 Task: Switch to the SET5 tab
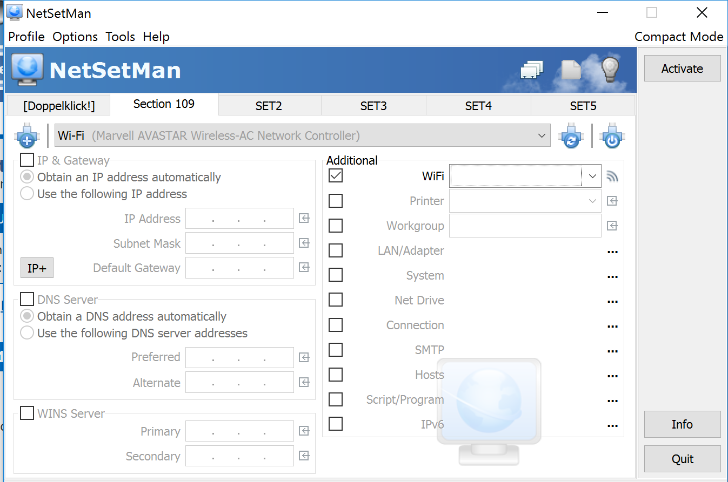pos(583,106)
